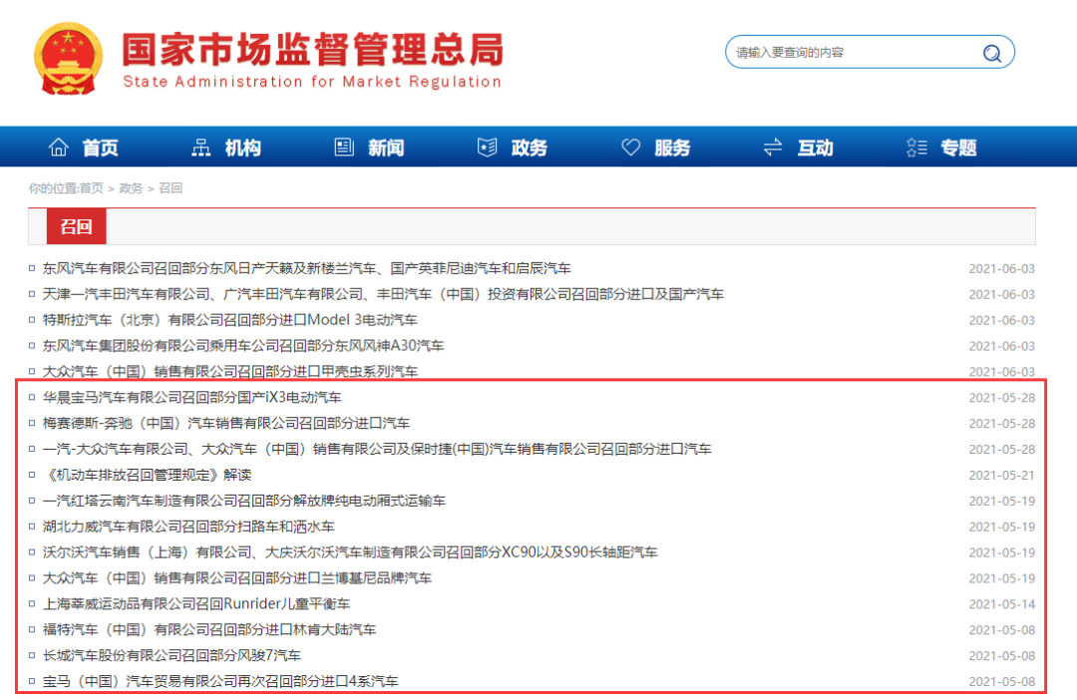1077x700 pixels.
Task: Click the list icon beside 专题
Action: (916, 147)
